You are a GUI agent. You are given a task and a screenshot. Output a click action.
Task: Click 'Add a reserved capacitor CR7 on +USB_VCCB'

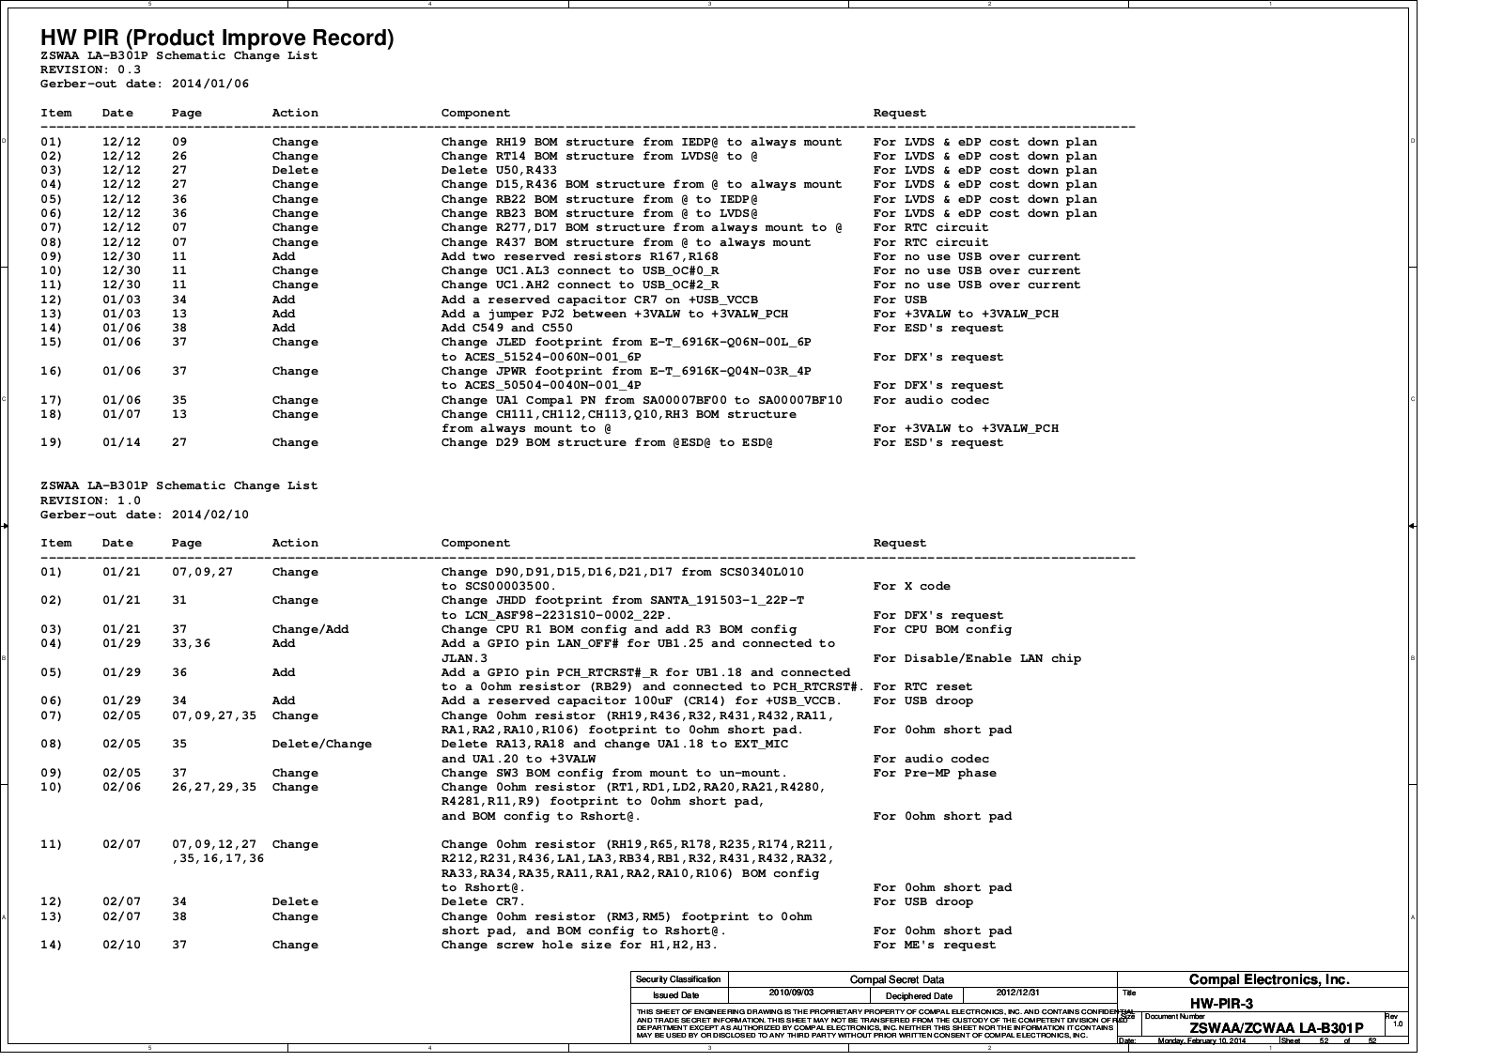click(x=599, y=300)
